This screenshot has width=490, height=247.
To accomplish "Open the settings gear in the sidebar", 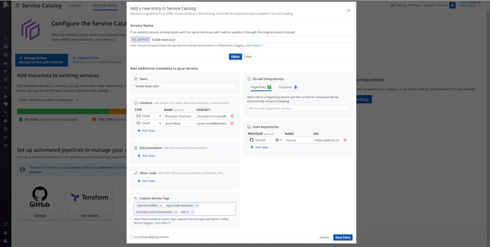I will [5, 233].
